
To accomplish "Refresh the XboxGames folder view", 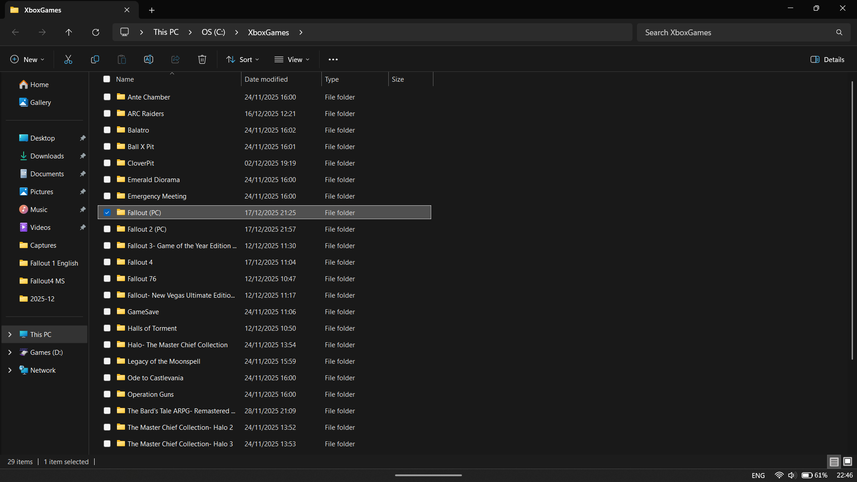I will [x=96, y=32].
